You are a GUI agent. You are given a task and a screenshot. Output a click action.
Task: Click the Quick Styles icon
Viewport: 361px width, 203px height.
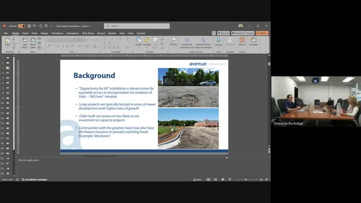(156, 40)
